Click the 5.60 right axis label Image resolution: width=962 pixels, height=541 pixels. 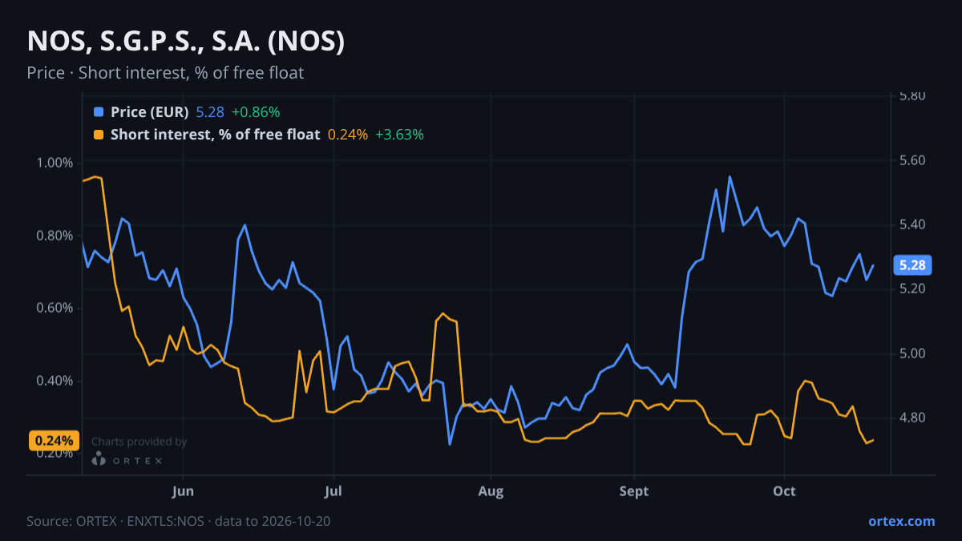point(912,160)
